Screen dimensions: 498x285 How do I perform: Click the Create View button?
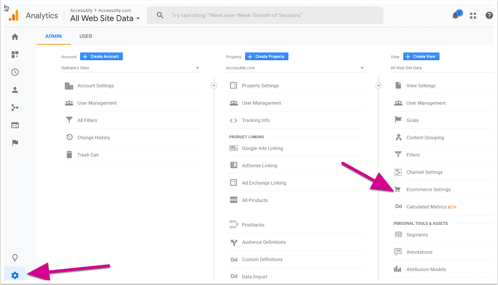[x=421, y=57]
